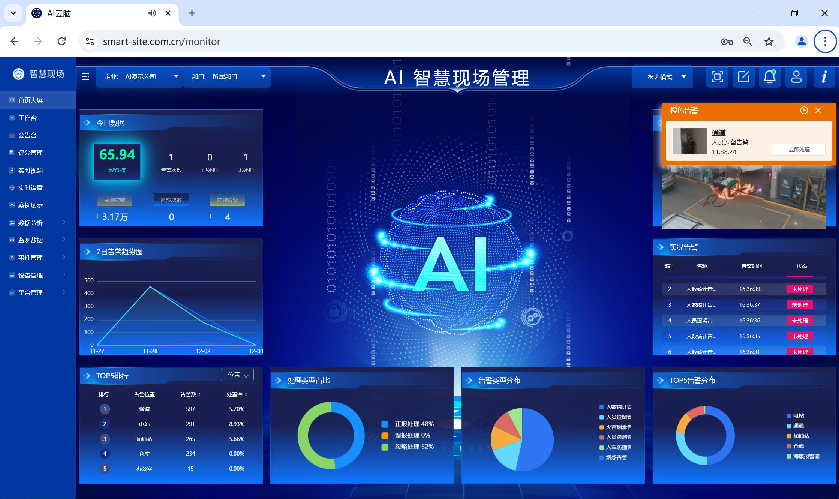
Task: Click the info icon in header
Action: (824, 77)
